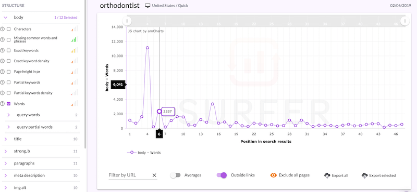The image size is (417, 192).
Task: Click Exclude all pages eye icon
Action: coord(274,175)
